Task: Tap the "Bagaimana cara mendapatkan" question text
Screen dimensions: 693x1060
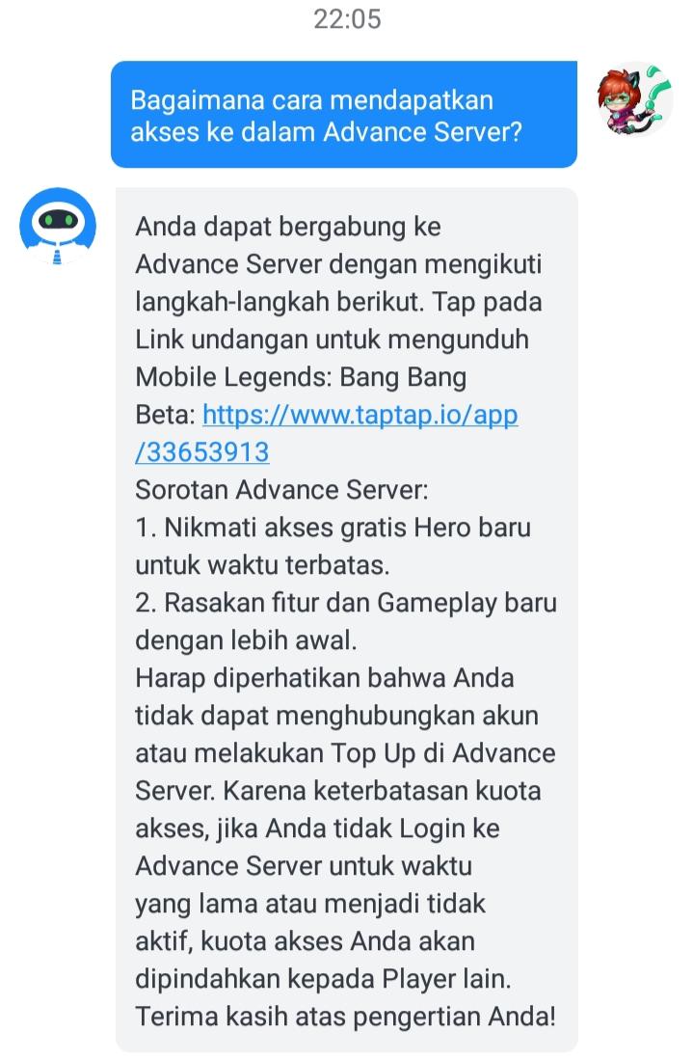Action: click(311, 99)
